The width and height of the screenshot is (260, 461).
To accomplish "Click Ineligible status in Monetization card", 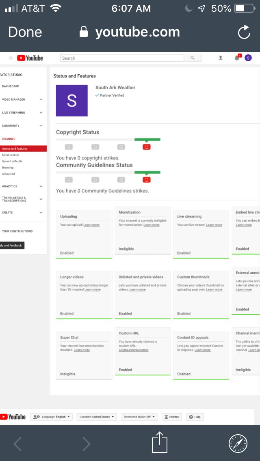I will pyautogui.click(x=126, y=249).
